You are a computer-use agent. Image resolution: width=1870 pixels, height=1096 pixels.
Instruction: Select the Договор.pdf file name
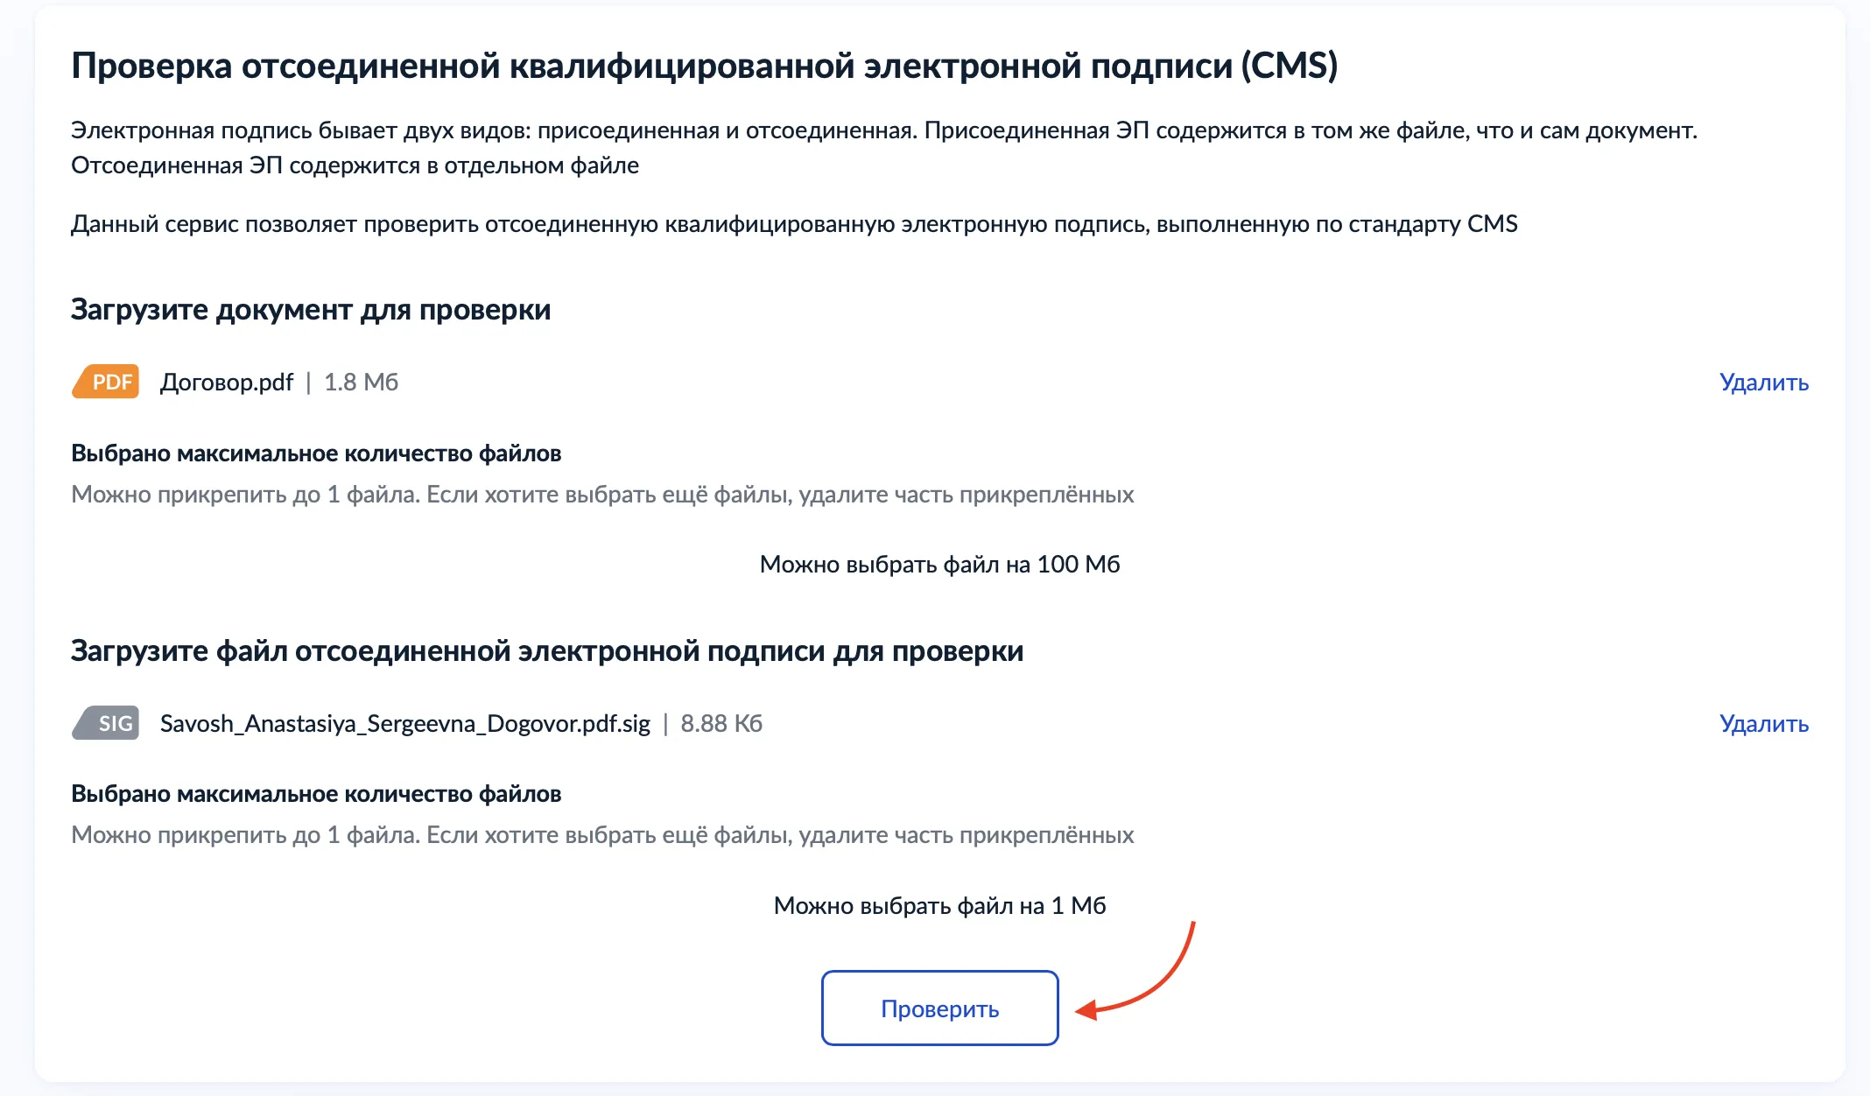[x=227, y=383]
